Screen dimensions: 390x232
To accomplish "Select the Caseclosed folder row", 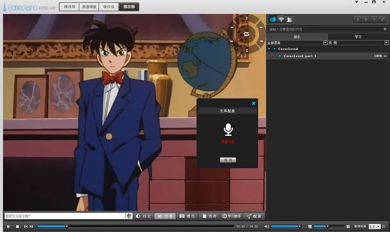I will click(x=328, y=49).
